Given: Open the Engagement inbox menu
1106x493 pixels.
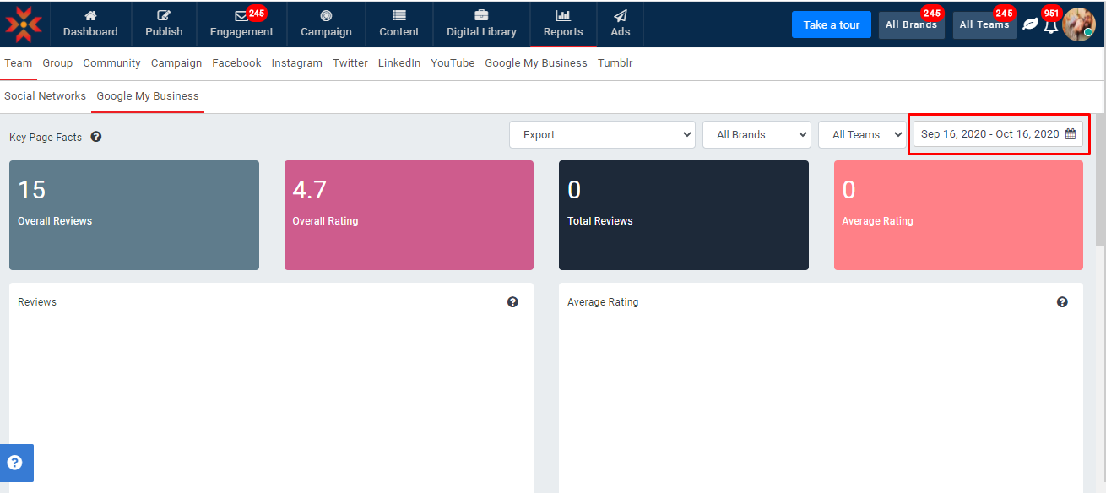Looking at the screenshot, I should tap(241, 24).
